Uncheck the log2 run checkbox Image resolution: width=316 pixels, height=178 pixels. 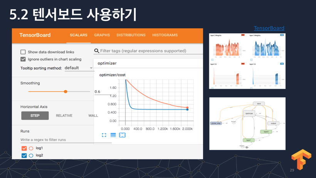point(24,156)
